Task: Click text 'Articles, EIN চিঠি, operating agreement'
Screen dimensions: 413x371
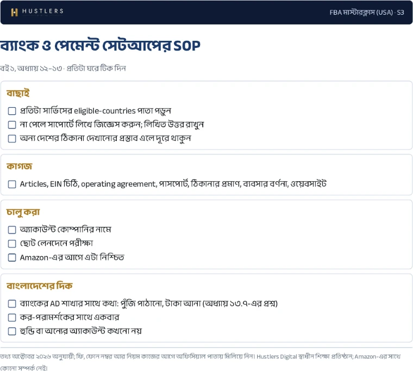Action: click(88, 184)
